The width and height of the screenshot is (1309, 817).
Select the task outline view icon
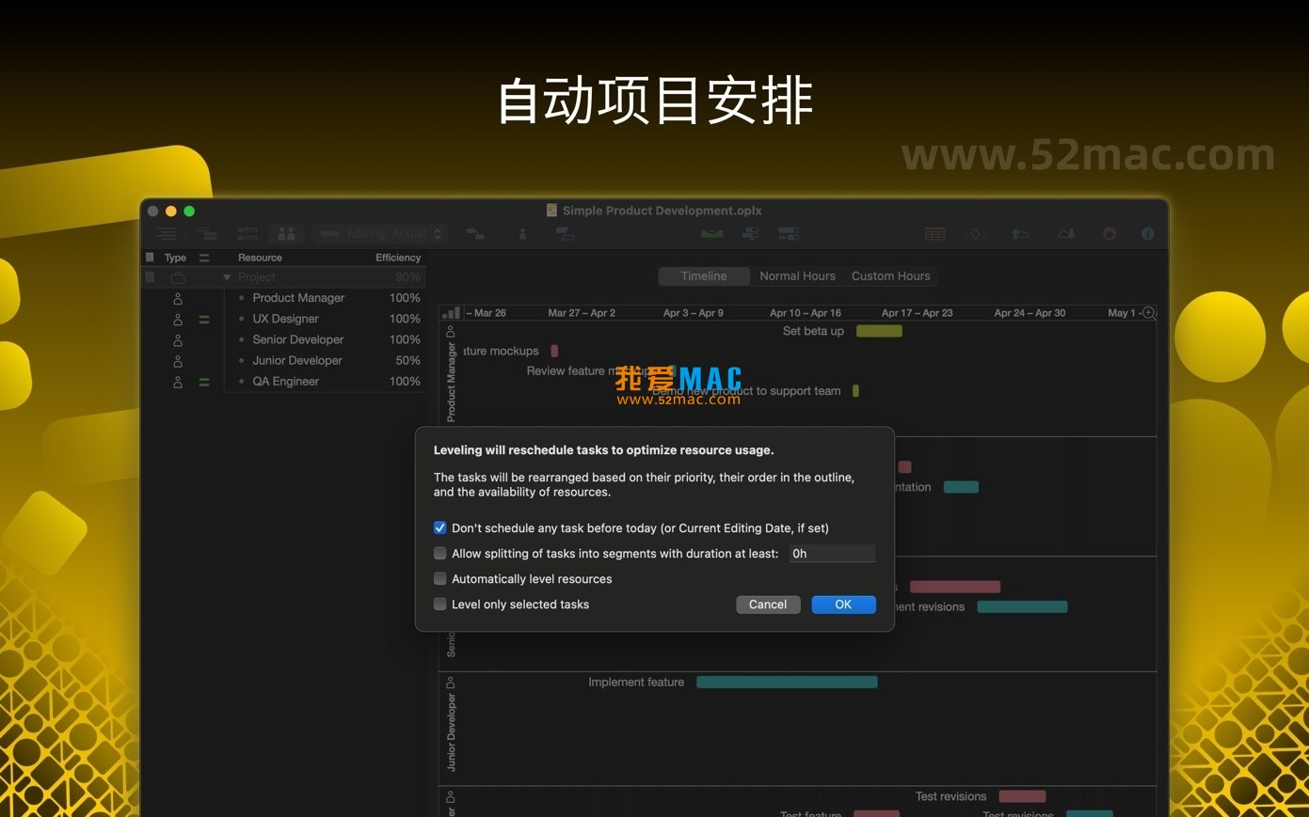(165, 233)
